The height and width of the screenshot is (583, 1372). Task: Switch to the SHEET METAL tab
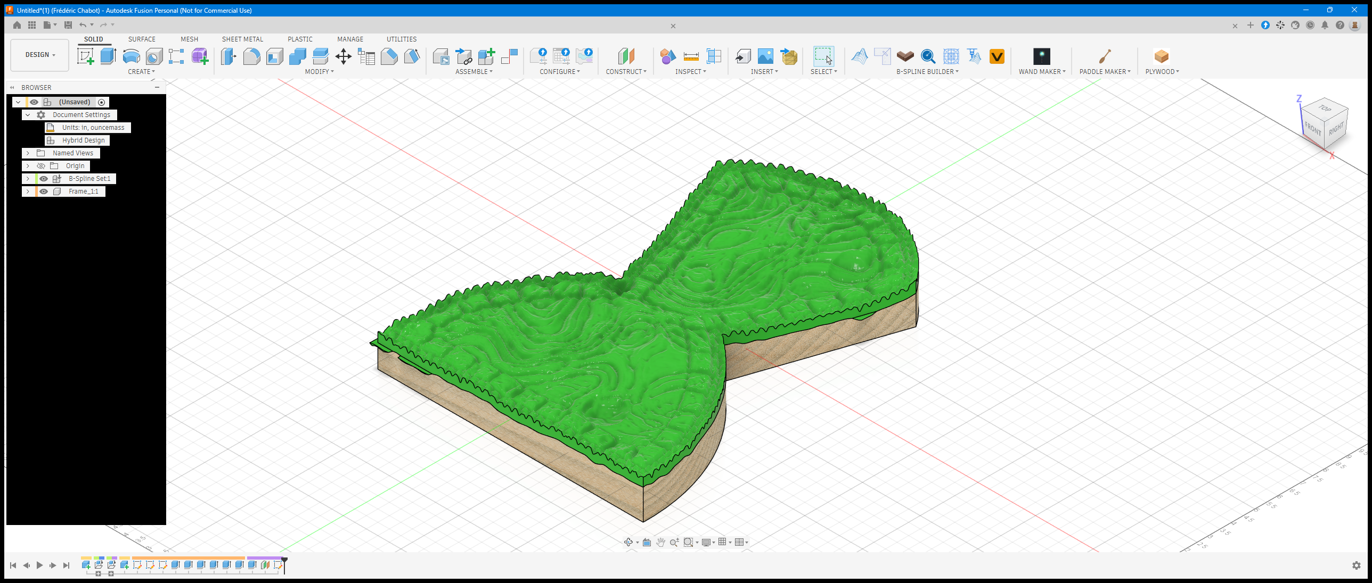pyautogui.click(x=242, y=39)
